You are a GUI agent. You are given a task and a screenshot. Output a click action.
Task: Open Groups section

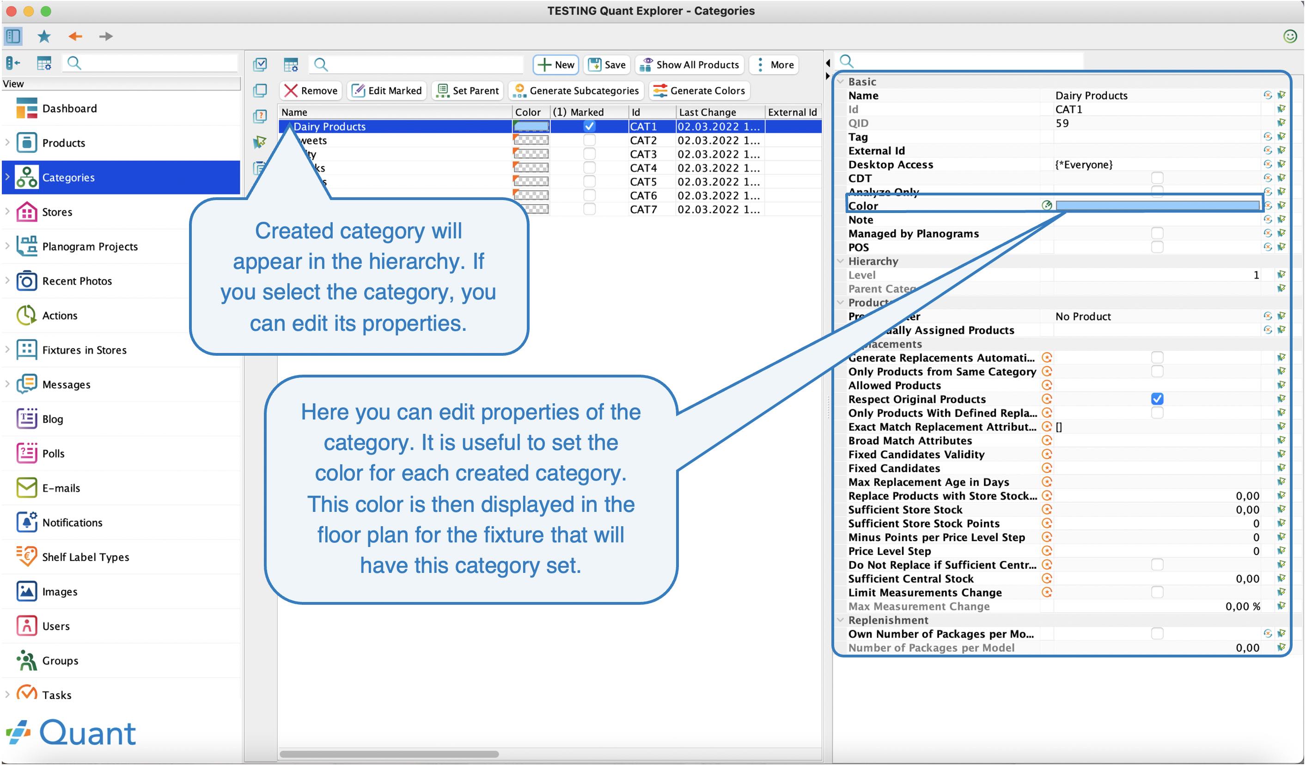tap(60, 660)
